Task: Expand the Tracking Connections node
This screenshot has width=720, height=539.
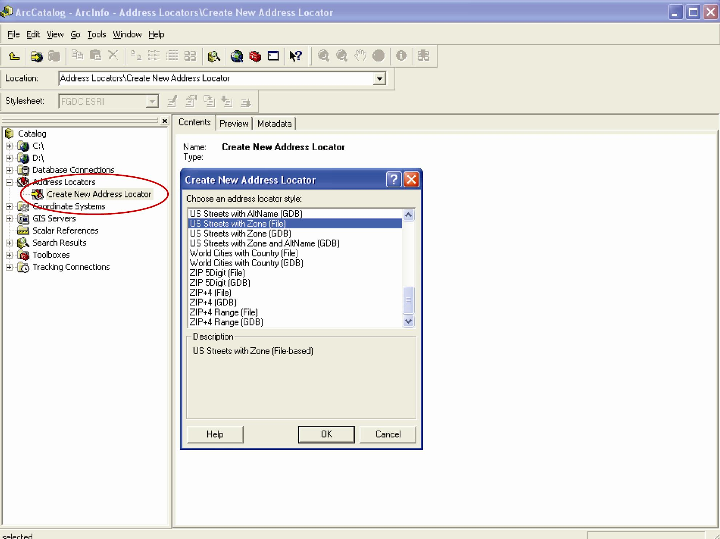Action: coord(9,267)
